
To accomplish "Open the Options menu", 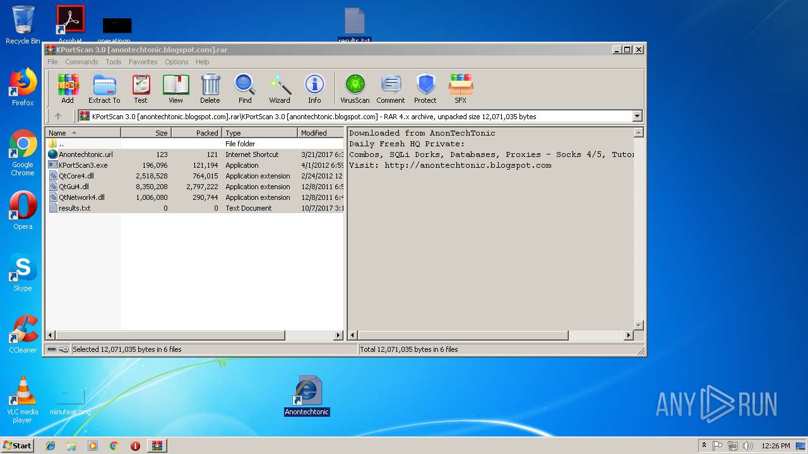I will pos(177,62).
